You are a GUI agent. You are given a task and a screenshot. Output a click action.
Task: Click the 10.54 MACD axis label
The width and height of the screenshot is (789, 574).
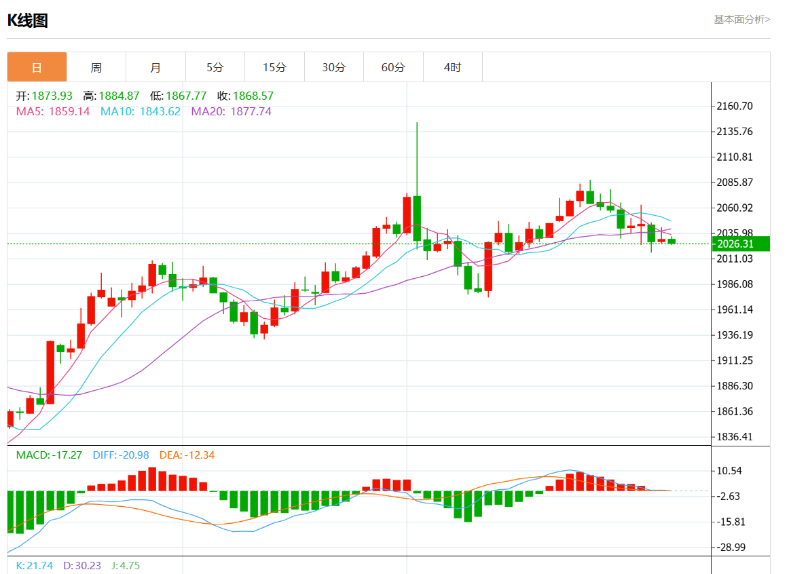pyautogui.click(x=729, y=471)
